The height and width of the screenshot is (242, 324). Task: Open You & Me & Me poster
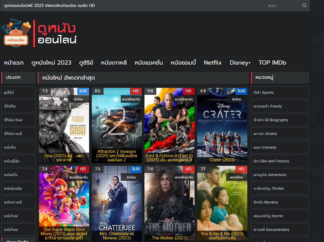(222, 203)
